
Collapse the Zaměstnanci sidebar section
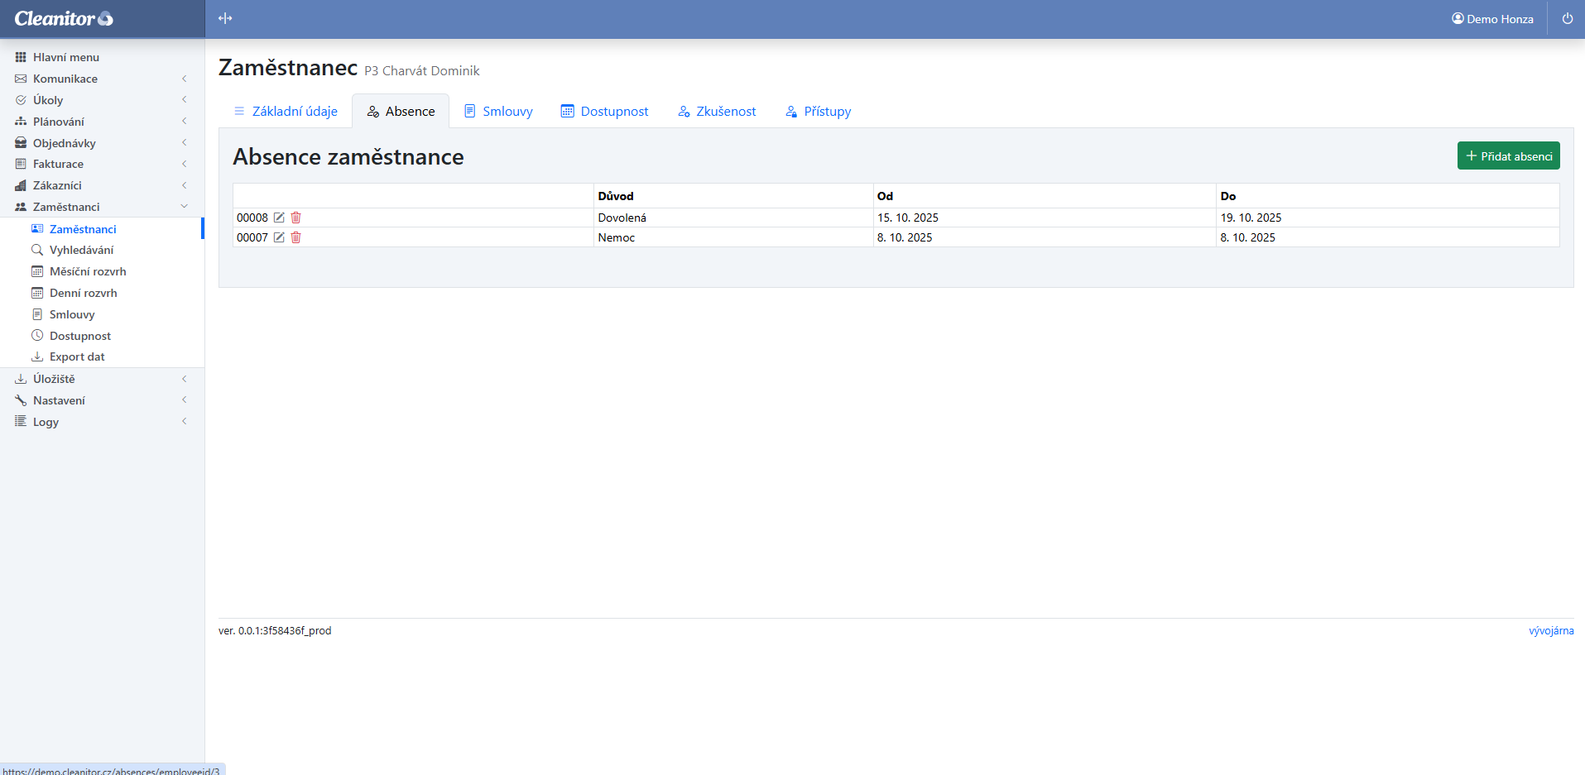(x=66, y=207)
